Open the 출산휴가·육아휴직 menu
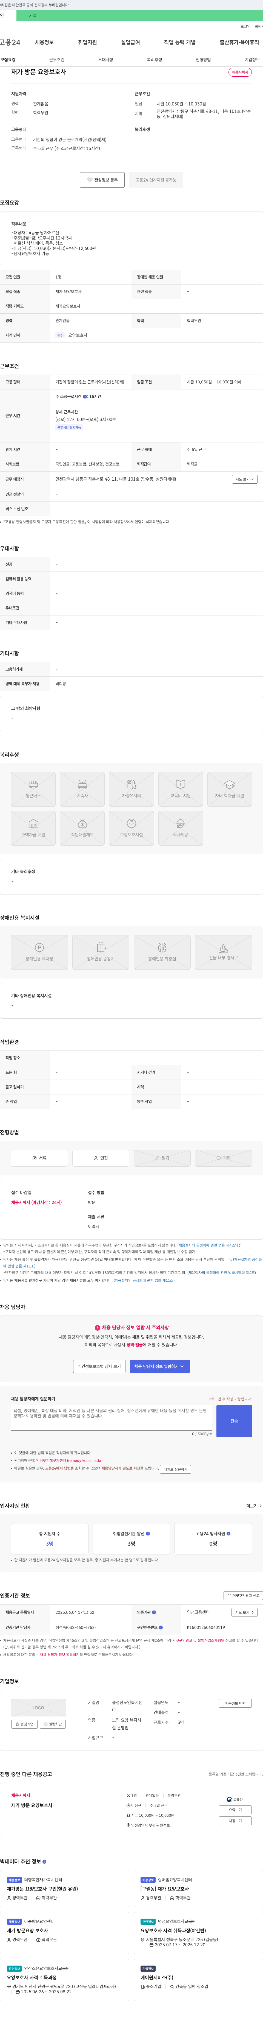The width and height of the screenshot is (263, 2026). pyautogui.click(x=239, y=43)
